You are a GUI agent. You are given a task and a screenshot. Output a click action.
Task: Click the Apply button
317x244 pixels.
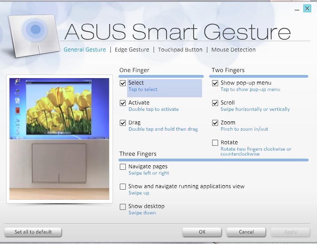click(290, 232)
